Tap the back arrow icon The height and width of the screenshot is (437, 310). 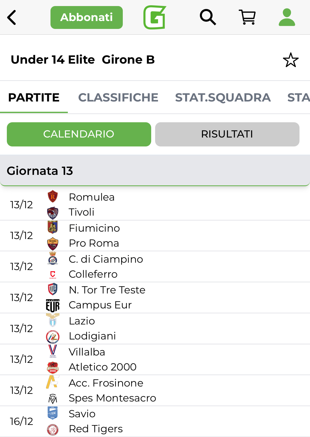point(12,18)
